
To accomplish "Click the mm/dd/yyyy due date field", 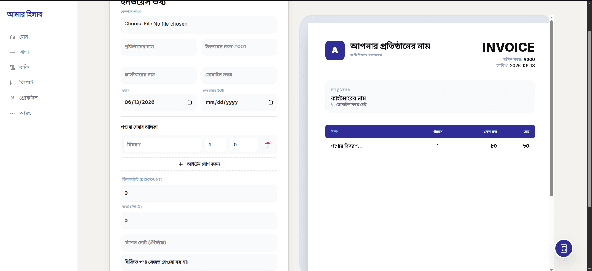I will (x=240, y=102).
